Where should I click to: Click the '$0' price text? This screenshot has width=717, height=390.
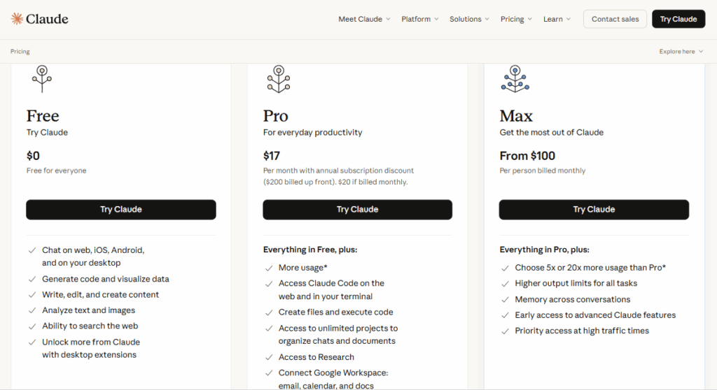pyautogui.click(x=33, y=156)
